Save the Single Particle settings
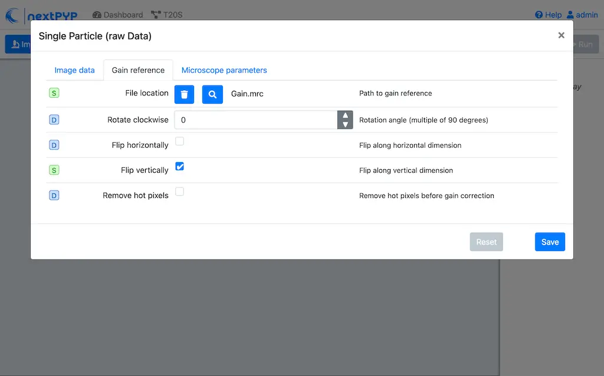 [550, 242]
